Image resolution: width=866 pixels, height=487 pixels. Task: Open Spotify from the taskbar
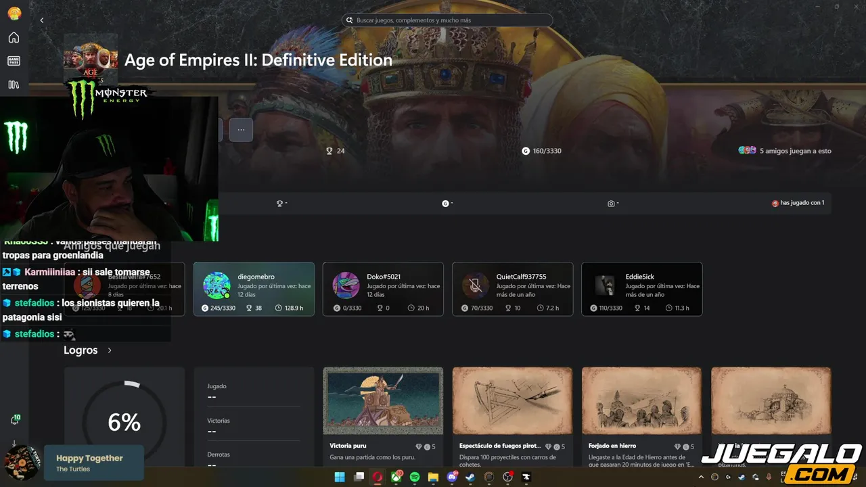point(415,477)
